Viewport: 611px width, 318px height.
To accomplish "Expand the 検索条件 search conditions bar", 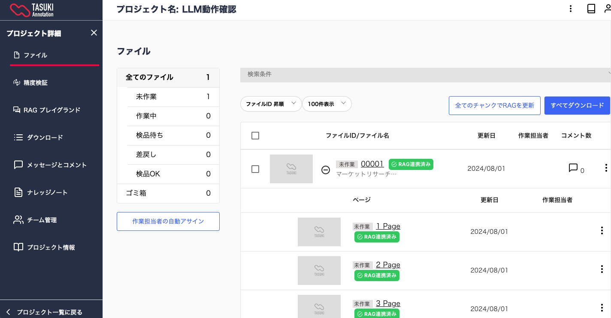I will coord(425,75).
